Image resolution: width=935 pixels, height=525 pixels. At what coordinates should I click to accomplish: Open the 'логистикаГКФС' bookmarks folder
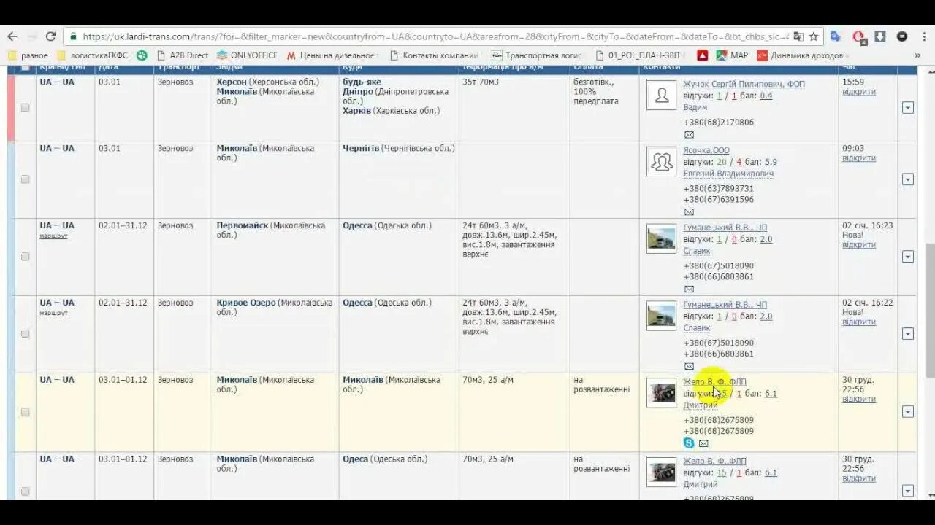(x=93, y=55)
